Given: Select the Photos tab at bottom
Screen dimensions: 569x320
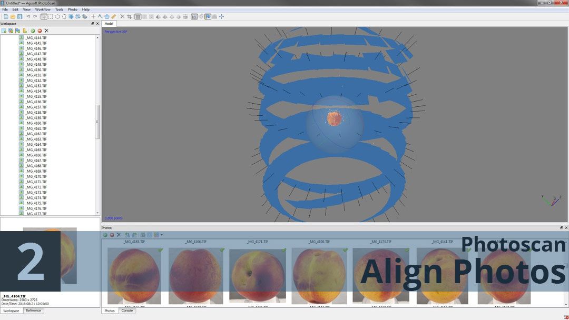Looking at the screenshot, I should coord(110,311).
